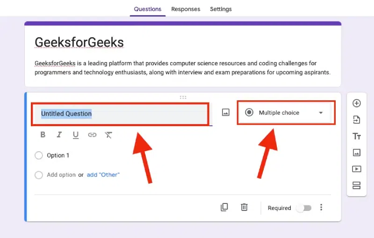Delete the question with trash icon

[x=244, y=207]
